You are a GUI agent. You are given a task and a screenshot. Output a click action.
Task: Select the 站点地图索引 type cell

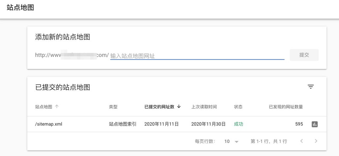123,124
